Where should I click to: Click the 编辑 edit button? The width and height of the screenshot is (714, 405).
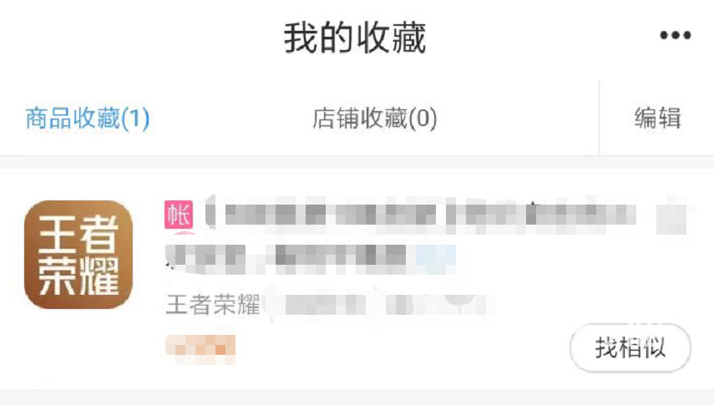click(x=657, y=119)
